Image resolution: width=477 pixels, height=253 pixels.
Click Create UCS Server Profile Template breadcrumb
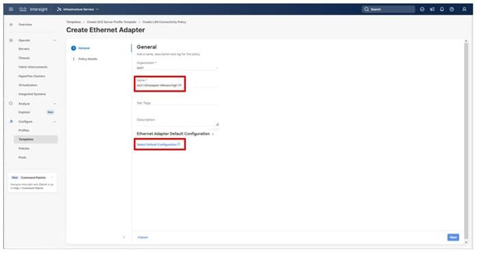pyautogui.click(x=111, y=22)
